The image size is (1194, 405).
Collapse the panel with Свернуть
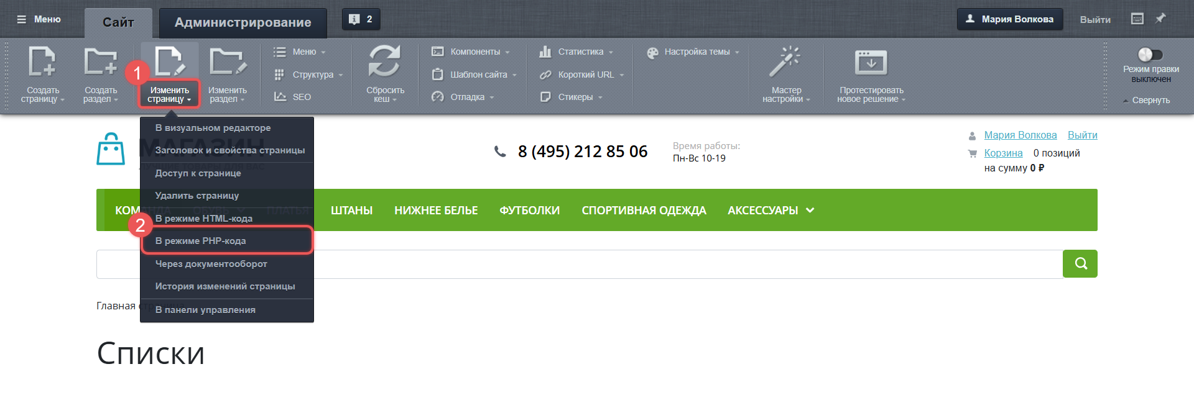point(1146,100)
